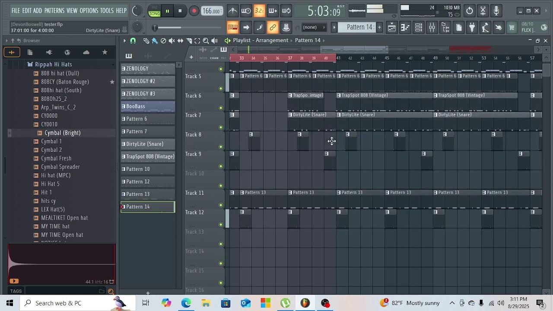The image size is (553, 311).
Task: Open the ADD menu
Action: coord(38,10)
